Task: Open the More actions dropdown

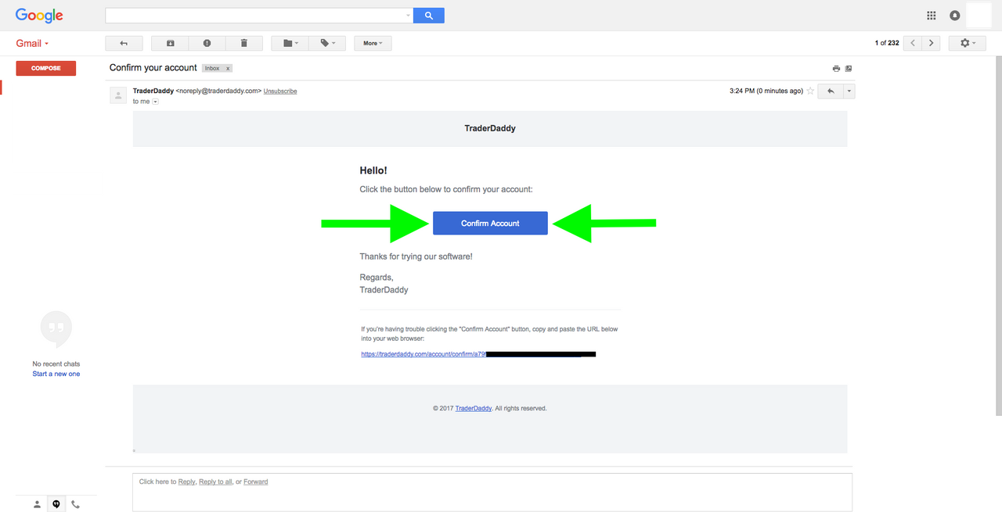Action: tap(373, 43)
